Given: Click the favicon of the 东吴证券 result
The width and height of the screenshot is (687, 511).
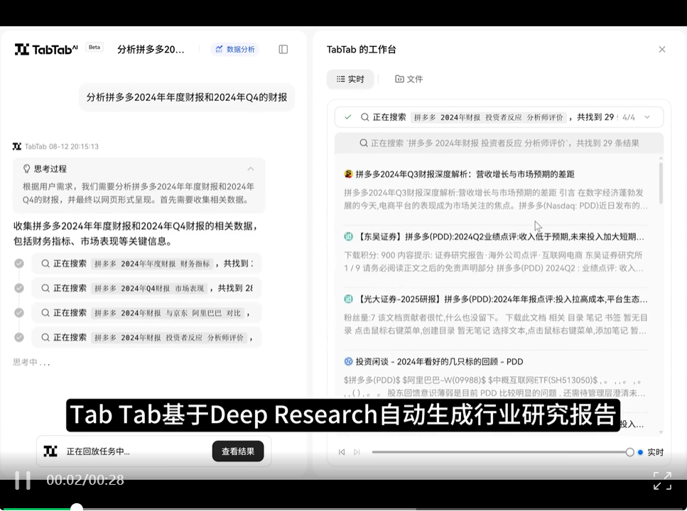Looking at the screenshot, I should (x=348, y=236).
